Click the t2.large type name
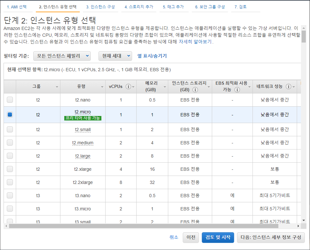The image size is (310, 250). tap(83, 156)
